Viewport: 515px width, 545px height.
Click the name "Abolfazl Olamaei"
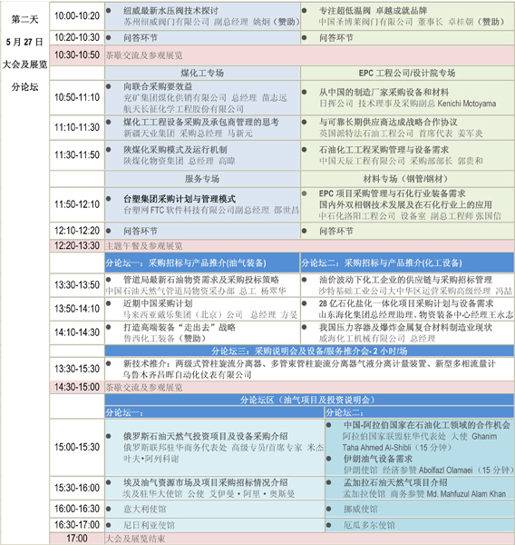point(446,471)
